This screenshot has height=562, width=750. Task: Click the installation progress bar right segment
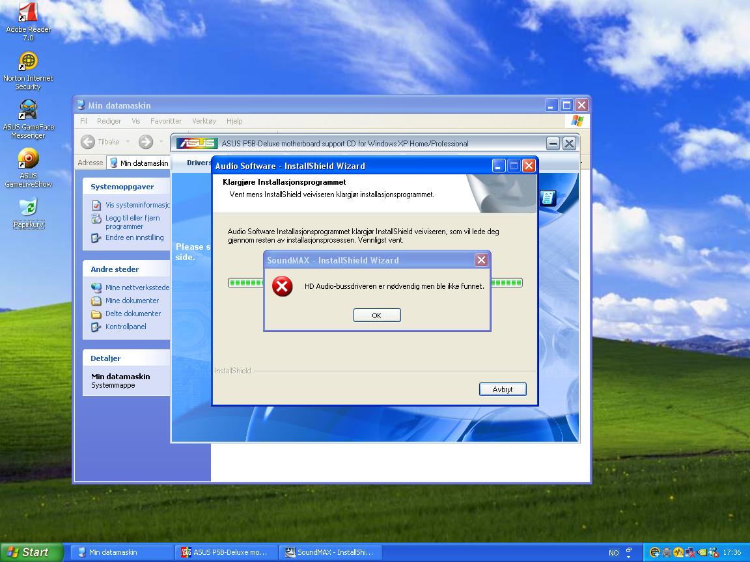pyautogui.click(x=507, y=283)
